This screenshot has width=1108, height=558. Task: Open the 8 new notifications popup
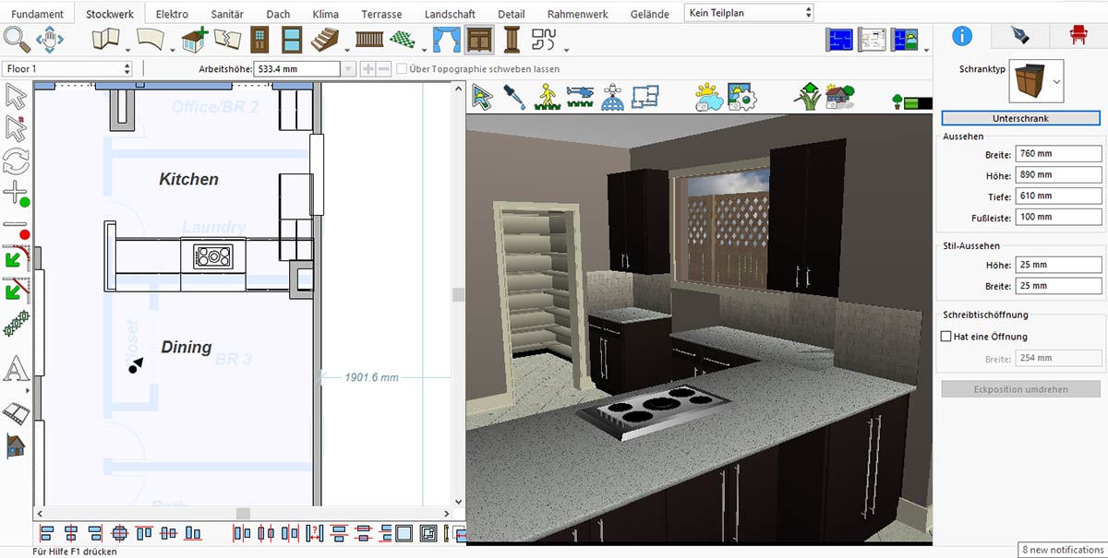(1062, 550)
